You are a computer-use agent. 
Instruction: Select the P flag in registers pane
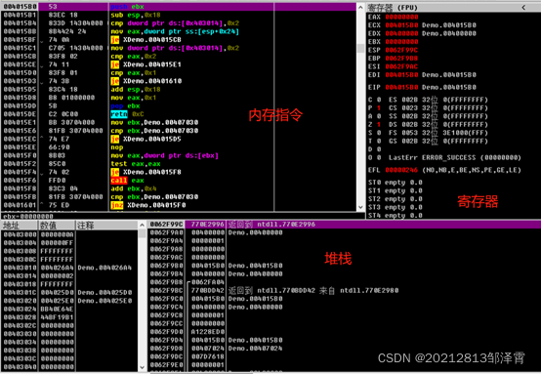click(374, 108)
